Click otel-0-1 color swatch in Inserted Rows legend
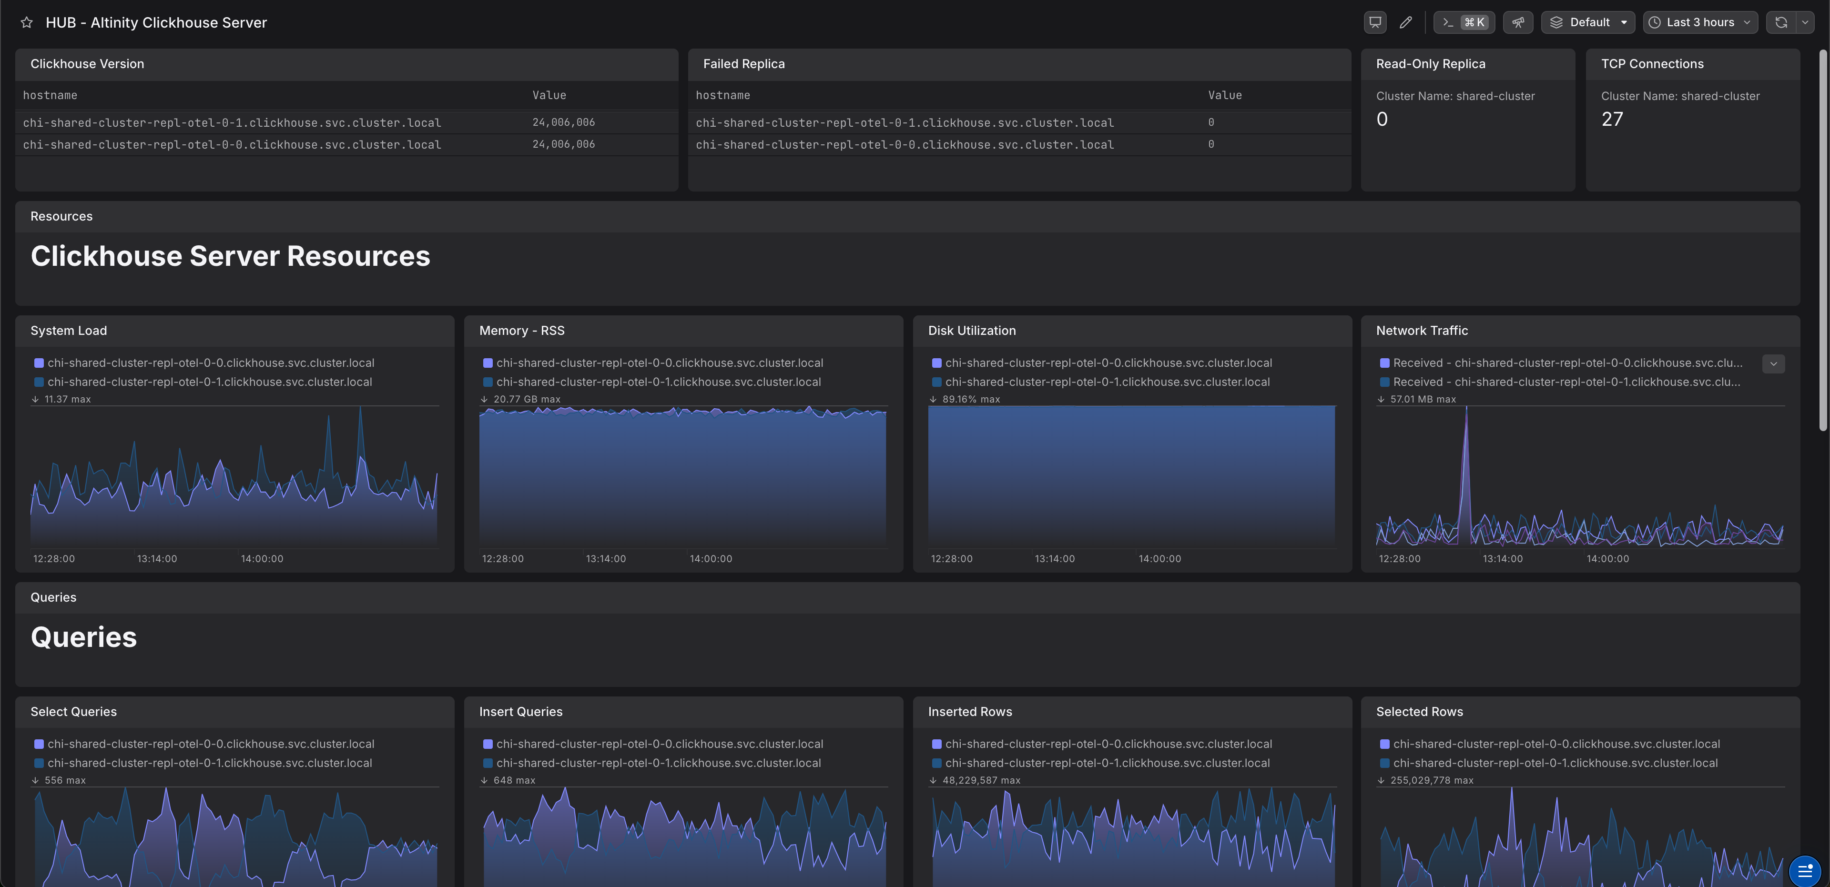This screenshot has height=887, width=1830. 936,764
